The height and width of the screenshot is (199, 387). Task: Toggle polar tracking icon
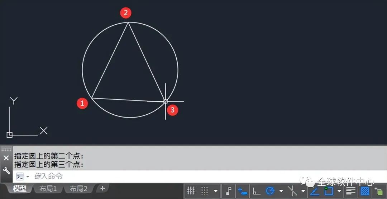click(270, 191)
